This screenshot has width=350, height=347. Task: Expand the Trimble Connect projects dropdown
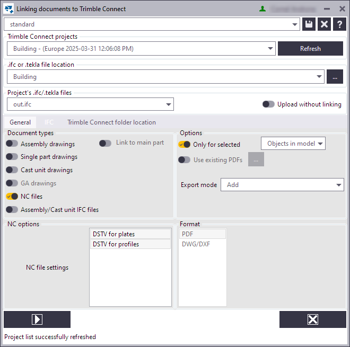pos(141,48)
